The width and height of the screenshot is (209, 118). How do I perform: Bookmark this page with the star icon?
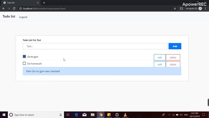tap(175, 9)
